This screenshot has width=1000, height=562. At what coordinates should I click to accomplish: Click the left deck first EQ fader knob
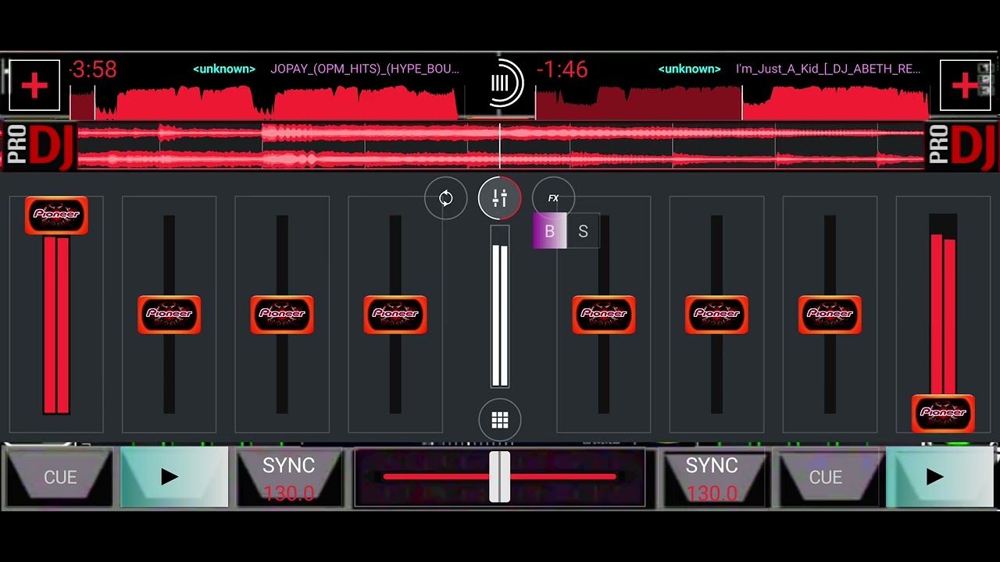point(169,315)
